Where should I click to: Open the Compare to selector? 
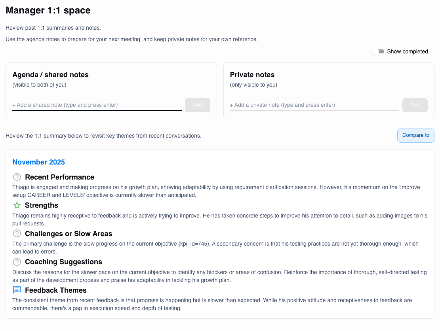(415, 135)
